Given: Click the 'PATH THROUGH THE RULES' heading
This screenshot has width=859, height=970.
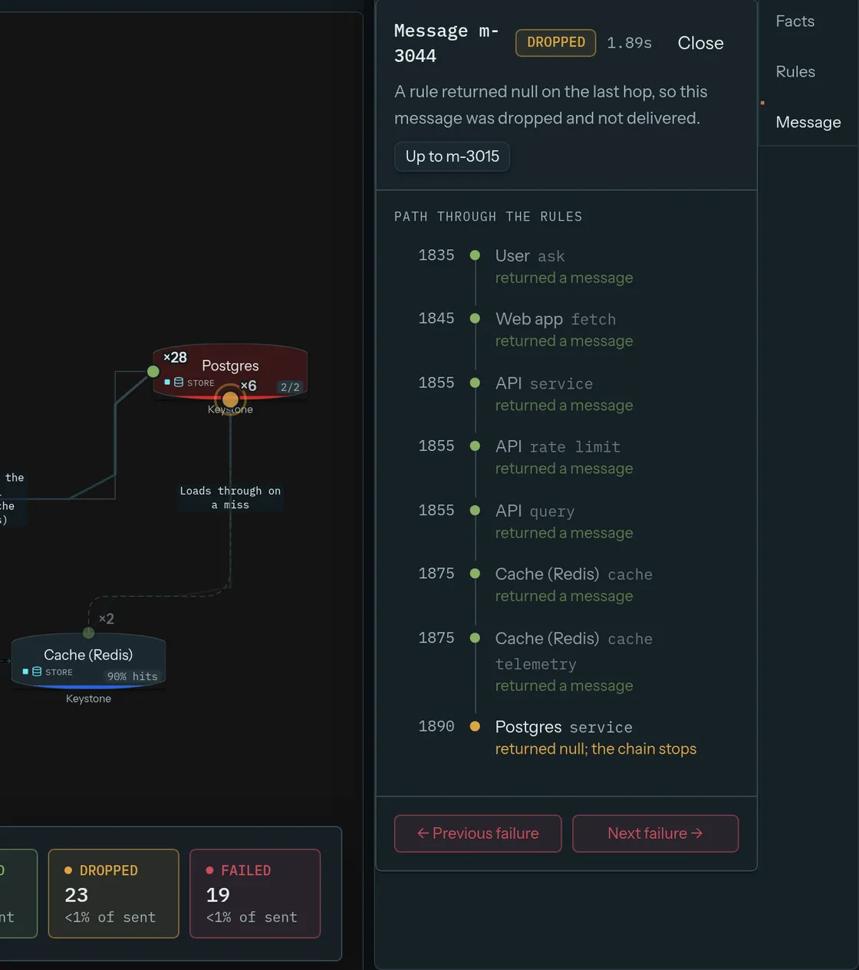Looking at the screenshot, I should click(488, 217).
